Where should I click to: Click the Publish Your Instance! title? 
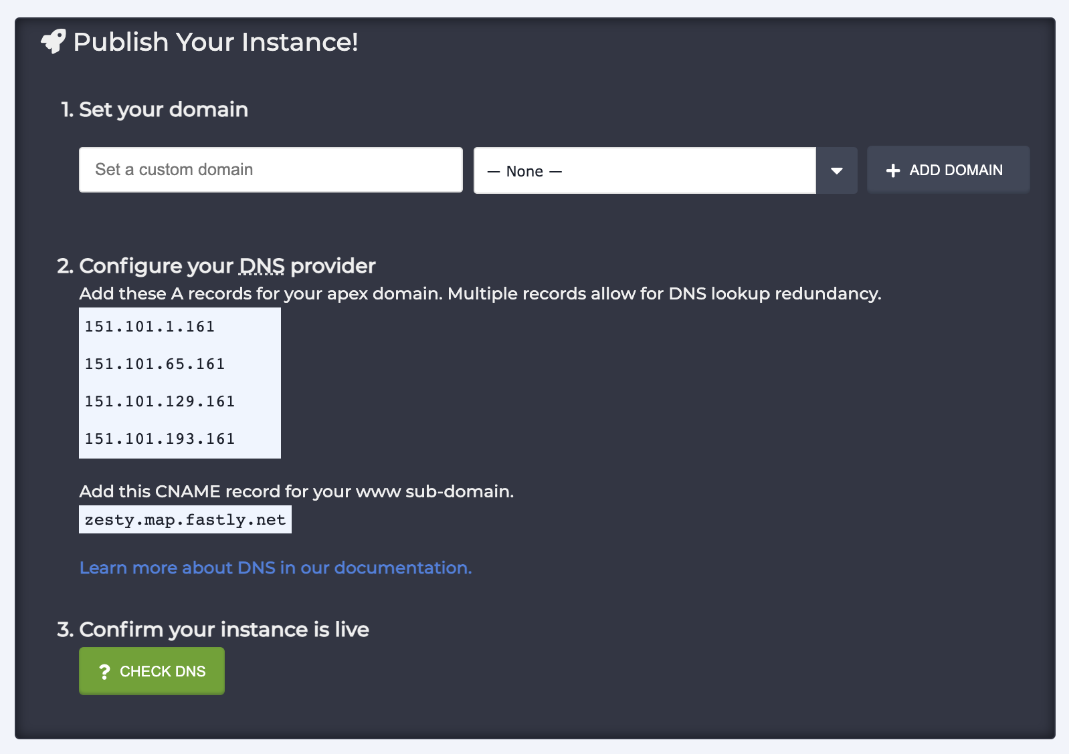tap(215, 41)
